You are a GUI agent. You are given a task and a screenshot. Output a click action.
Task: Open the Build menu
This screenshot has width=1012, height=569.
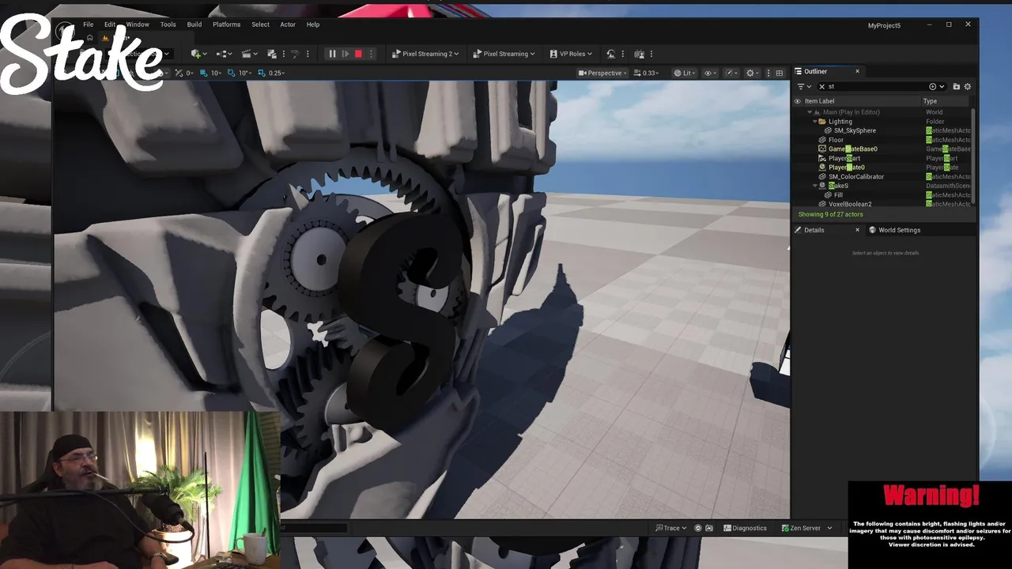pyautogui.click(x=194, y=24)
